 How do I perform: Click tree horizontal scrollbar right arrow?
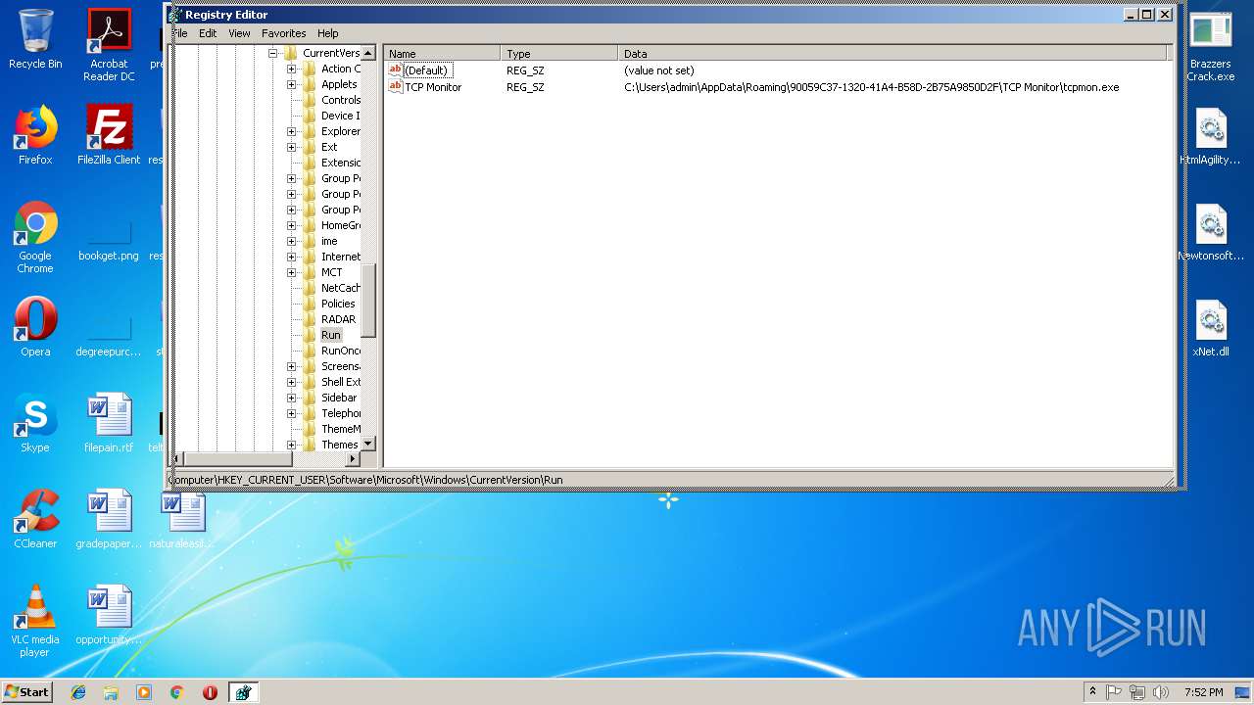click(x=354, y=458)
